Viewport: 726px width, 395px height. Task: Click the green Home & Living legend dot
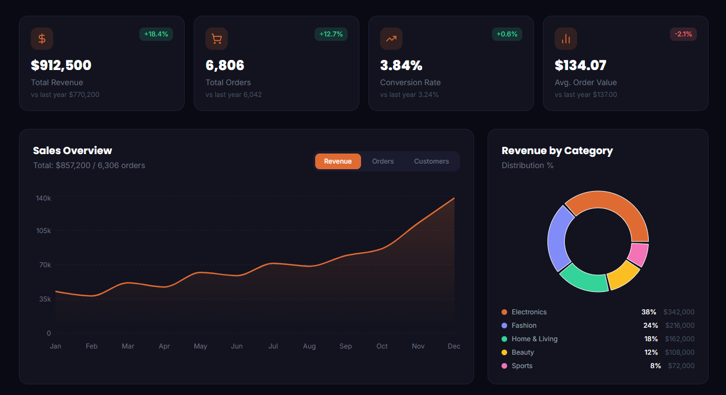[x=504, y=339]
